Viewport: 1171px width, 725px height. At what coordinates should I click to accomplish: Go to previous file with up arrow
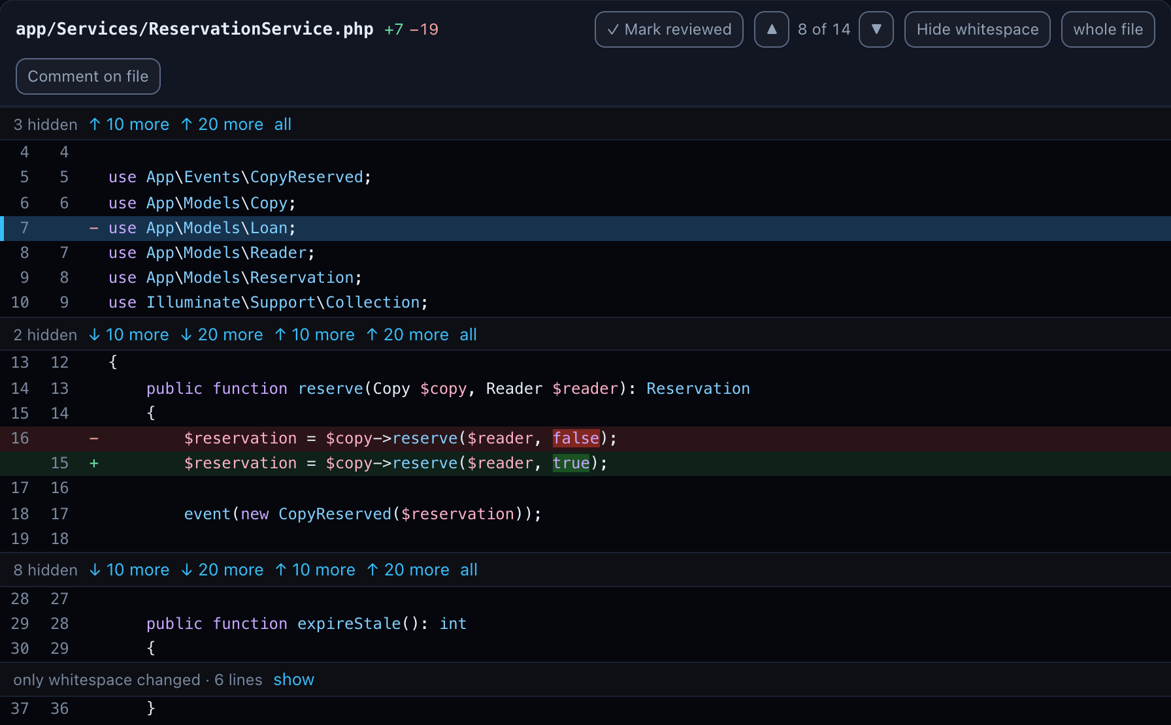tap(772, 29)
